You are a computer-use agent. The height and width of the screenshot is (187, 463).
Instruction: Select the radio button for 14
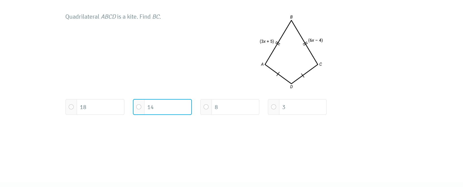(x=139, y=107)
